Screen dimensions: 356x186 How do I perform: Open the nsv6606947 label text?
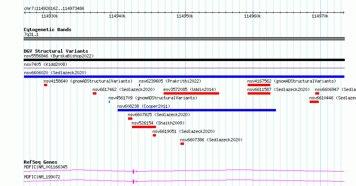[x=335, y=89]
